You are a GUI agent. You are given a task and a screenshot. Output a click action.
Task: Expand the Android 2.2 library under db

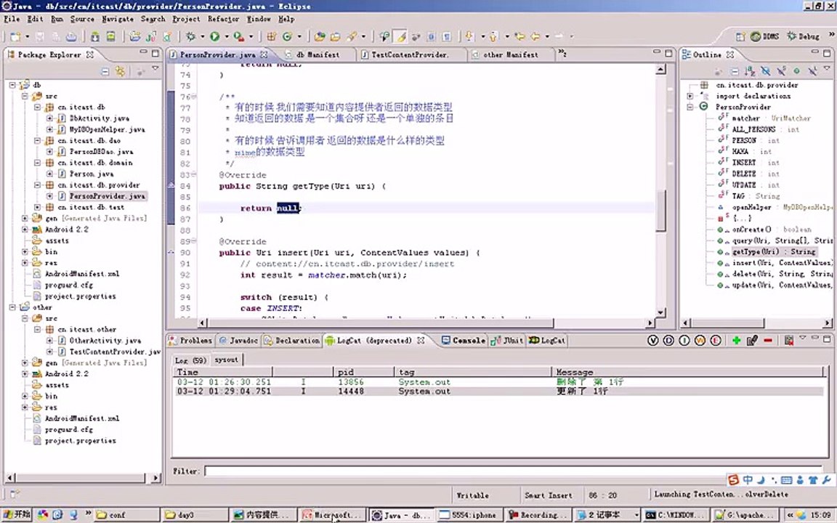click(x=25, y=230)
